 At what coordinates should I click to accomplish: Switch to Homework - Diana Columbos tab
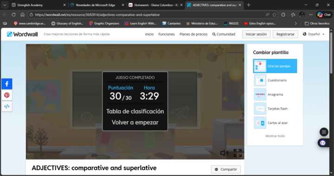click(x=156, y=5)
